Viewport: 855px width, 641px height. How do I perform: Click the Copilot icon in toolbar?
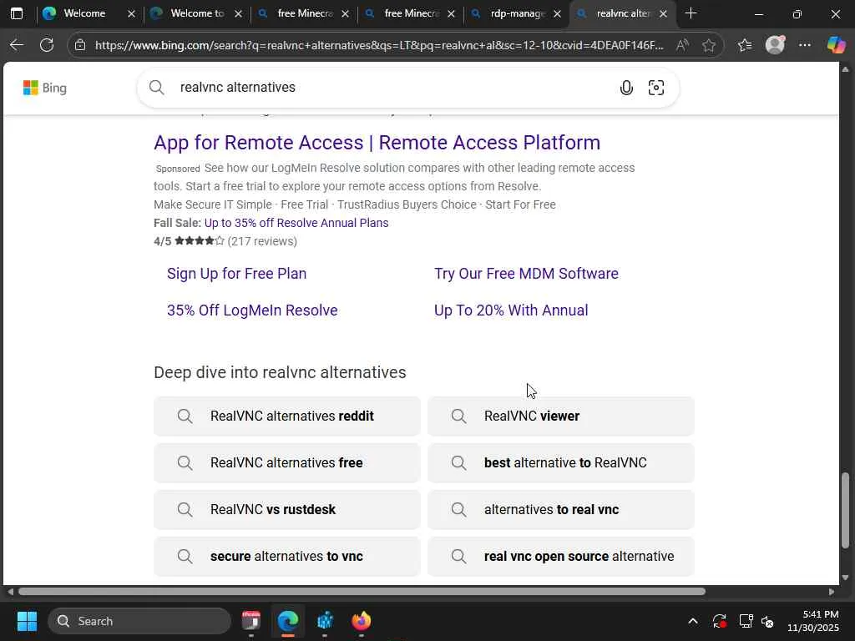coord(836,45)
